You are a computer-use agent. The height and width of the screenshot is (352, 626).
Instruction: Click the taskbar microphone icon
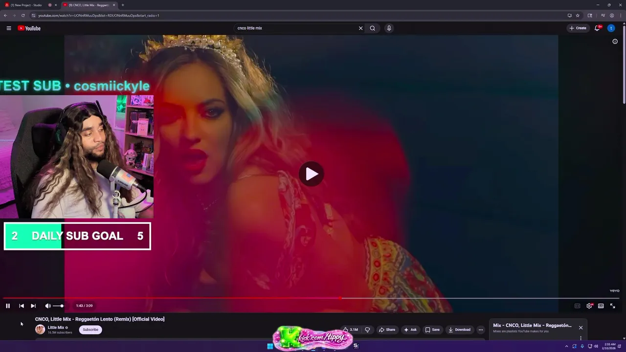(x=582, y=346)
